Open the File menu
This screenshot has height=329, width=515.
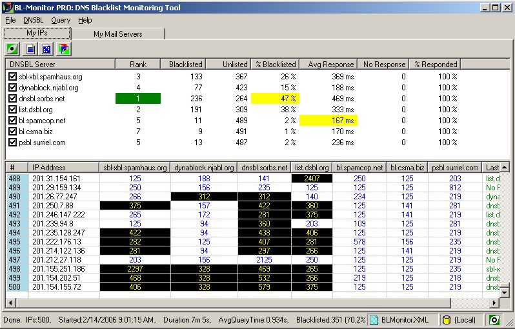[x=10, y=21]
